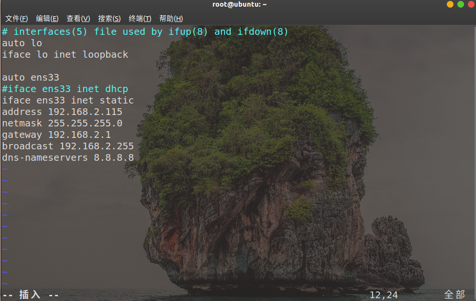Click the word 'gateway'

click(x=22, y=135)
